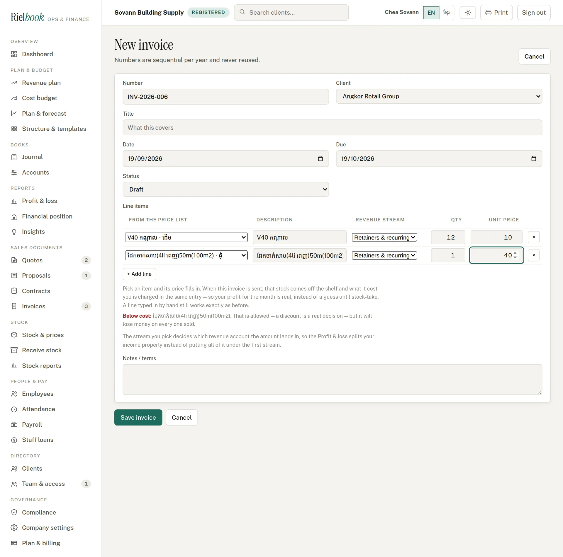The image size is (563, 557).
Task: Click the Print button
Action: (496, 13)
